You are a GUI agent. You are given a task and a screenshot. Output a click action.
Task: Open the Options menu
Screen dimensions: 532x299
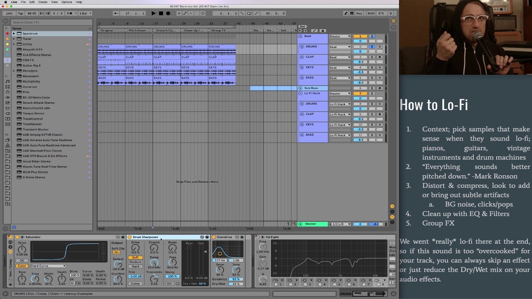pos(67,2)
